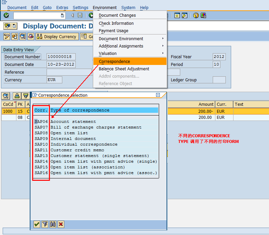The width and height of the screenshot is (269, 235).
Task: Click the command input field
Action: click(37, 15)
